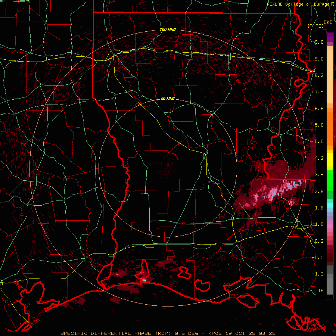
Task: Pick the yellow segment of the color bar
Action: pos(330,160)
